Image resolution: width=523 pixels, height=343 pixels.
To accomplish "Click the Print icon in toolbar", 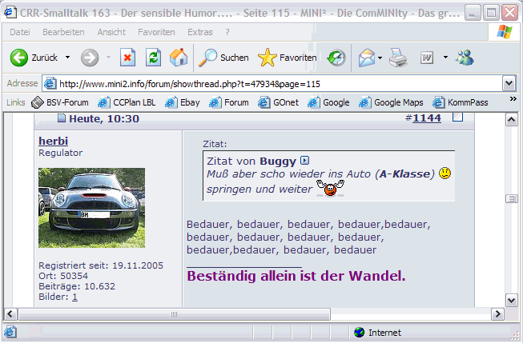I will (398, 58).
